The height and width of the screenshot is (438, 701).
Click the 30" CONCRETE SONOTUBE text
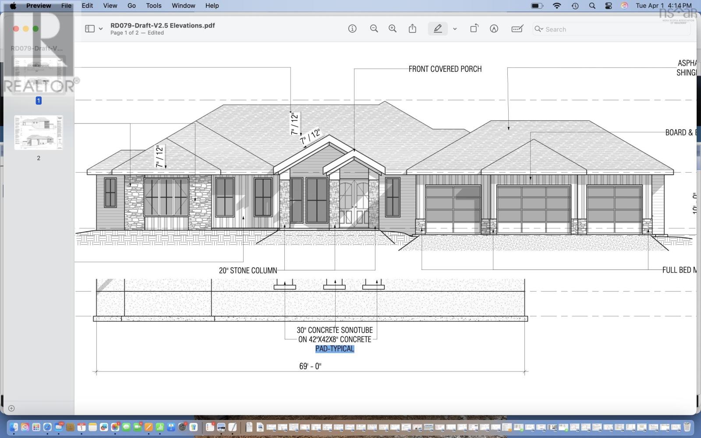coord(335,330)
